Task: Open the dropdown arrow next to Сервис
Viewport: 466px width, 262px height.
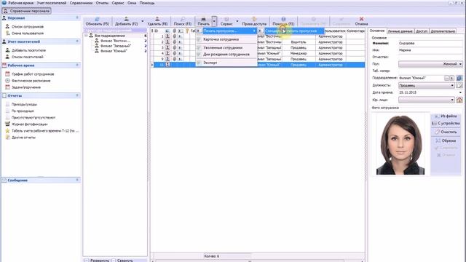Action: click(x=237, y=21)
